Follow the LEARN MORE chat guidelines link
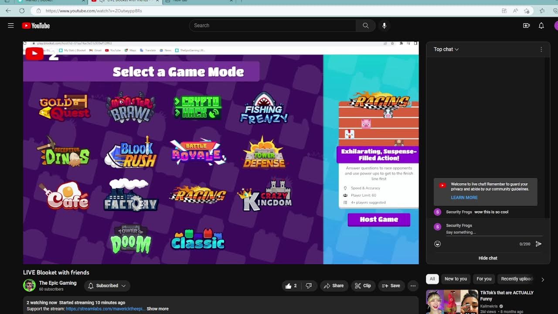The image size is (558, 314). 464,198
